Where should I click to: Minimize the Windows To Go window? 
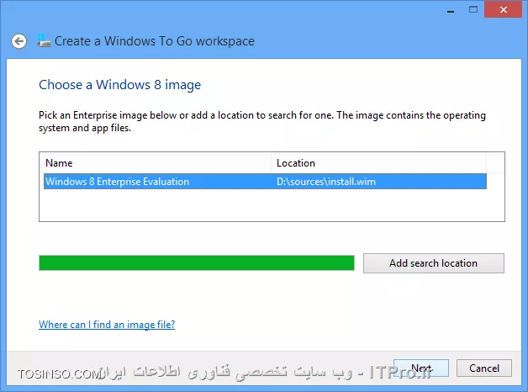[x=451, y=10]
